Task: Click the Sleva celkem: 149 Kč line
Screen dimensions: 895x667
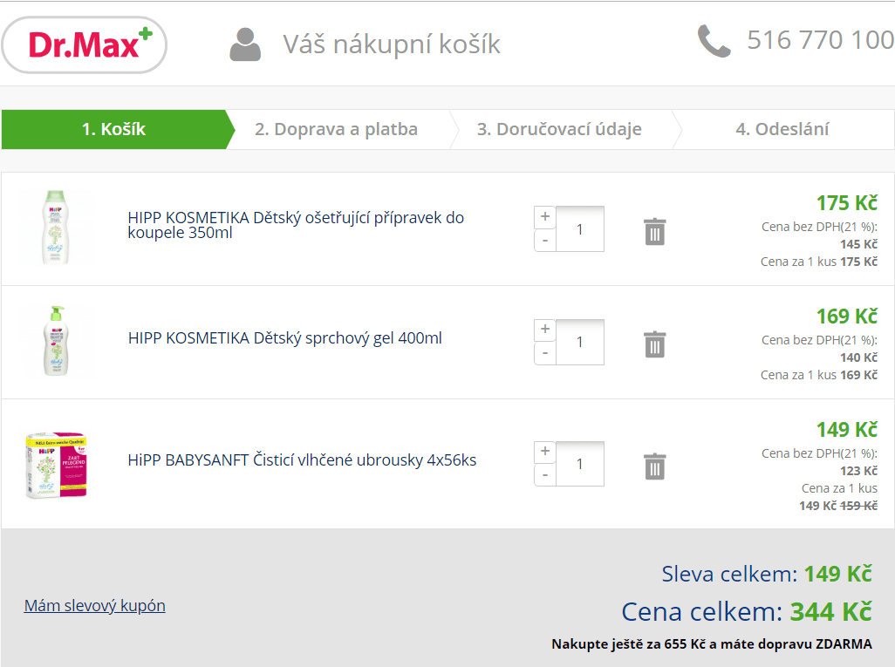Action: (767, 574)
